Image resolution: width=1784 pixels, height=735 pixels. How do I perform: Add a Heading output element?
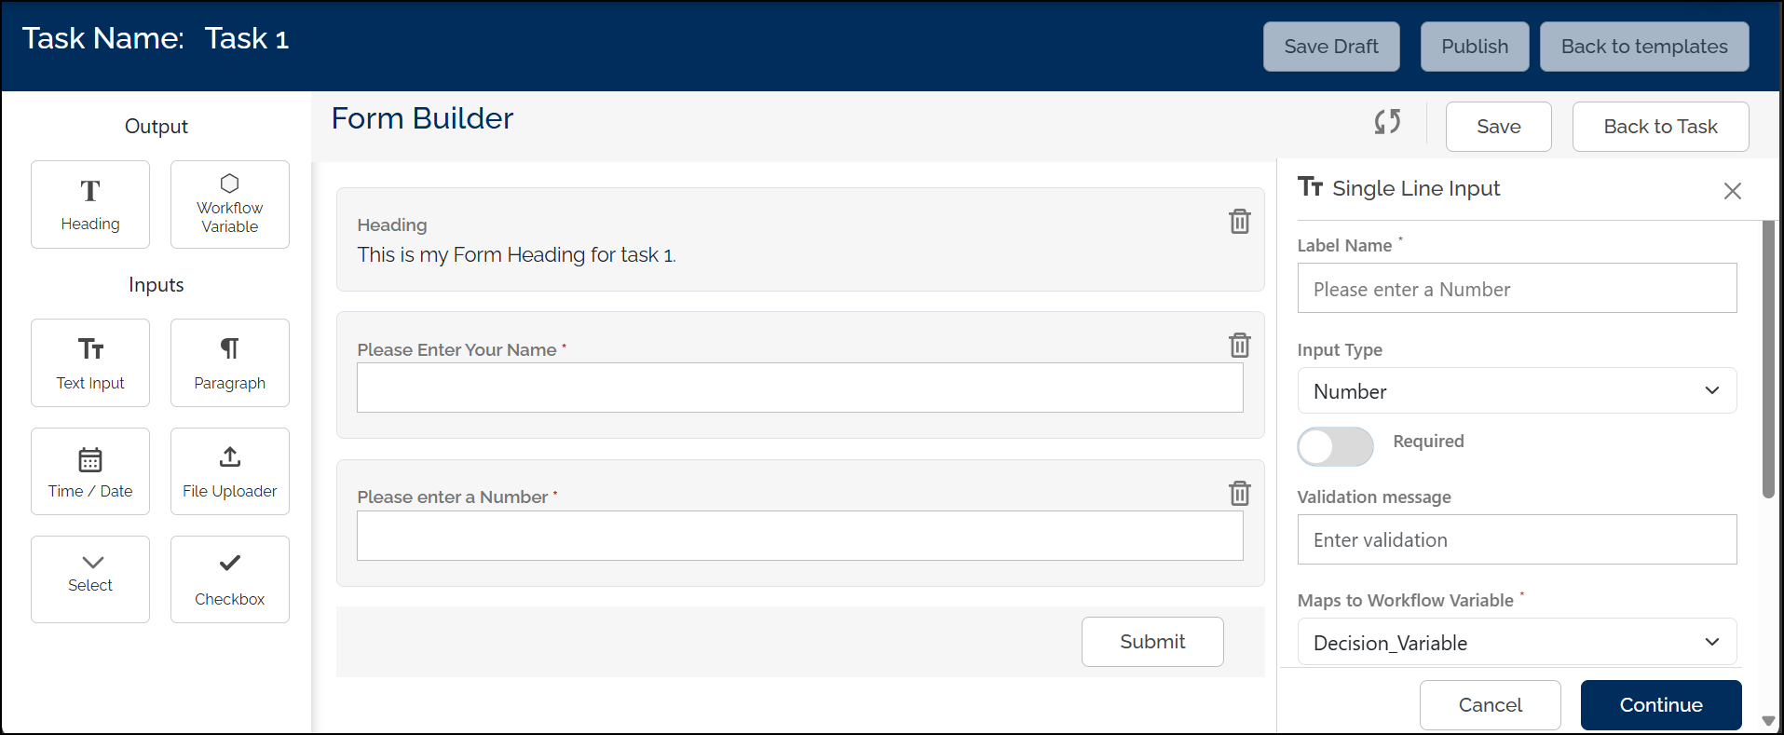(x=90, y=204)
